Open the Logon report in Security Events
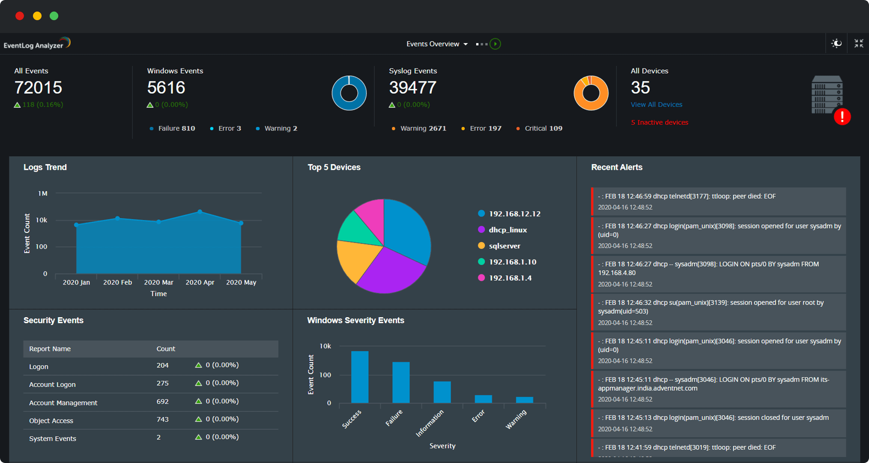Screen dimensions: 869x463 [x=39, y=366]
